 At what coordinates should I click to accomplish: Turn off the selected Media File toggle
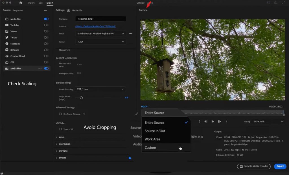(46, 68)
